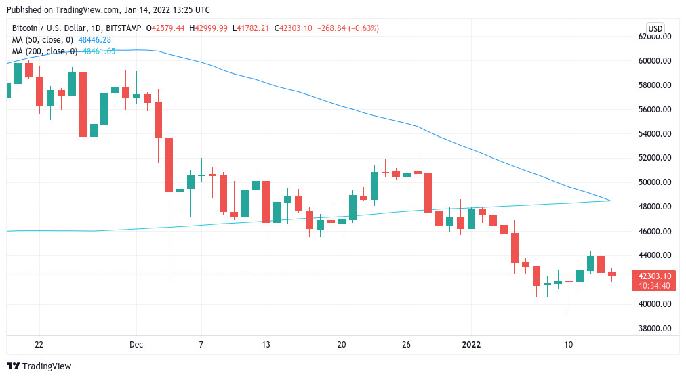Click the TradingView text at bottom left

47,366
